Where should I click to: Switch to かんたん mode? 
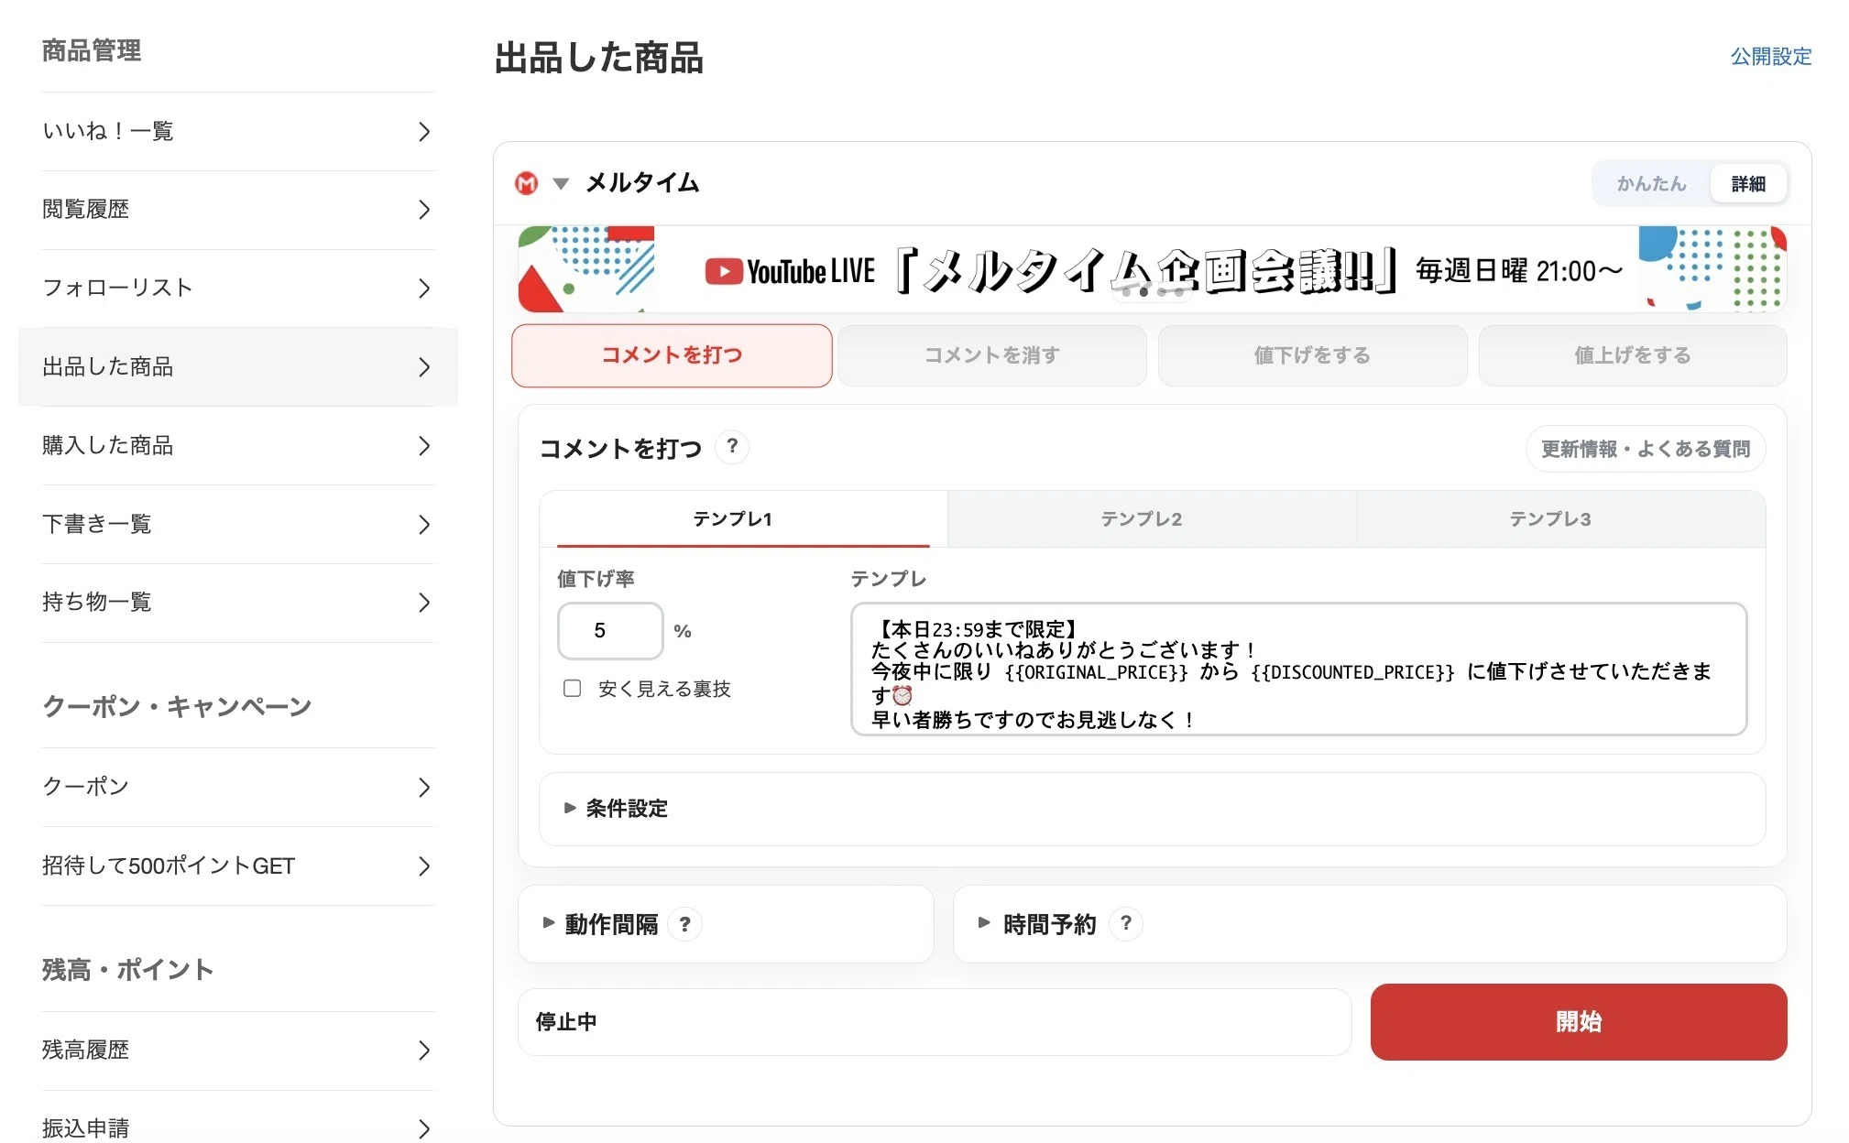(1651, 183)
